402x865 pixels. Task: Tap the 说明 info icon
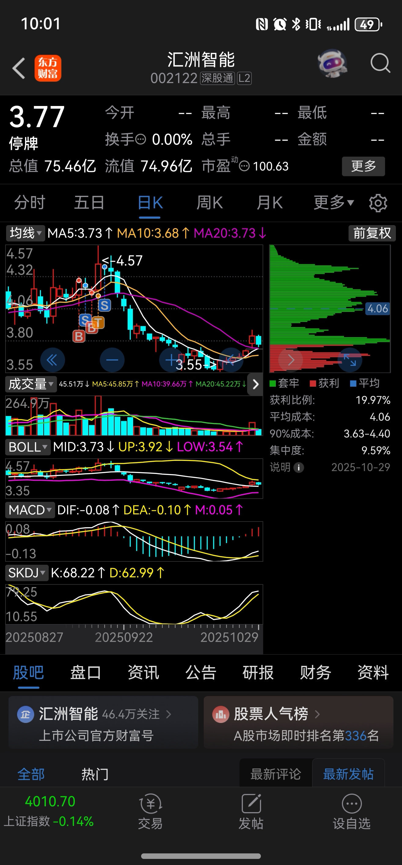[x=298, y=467]
